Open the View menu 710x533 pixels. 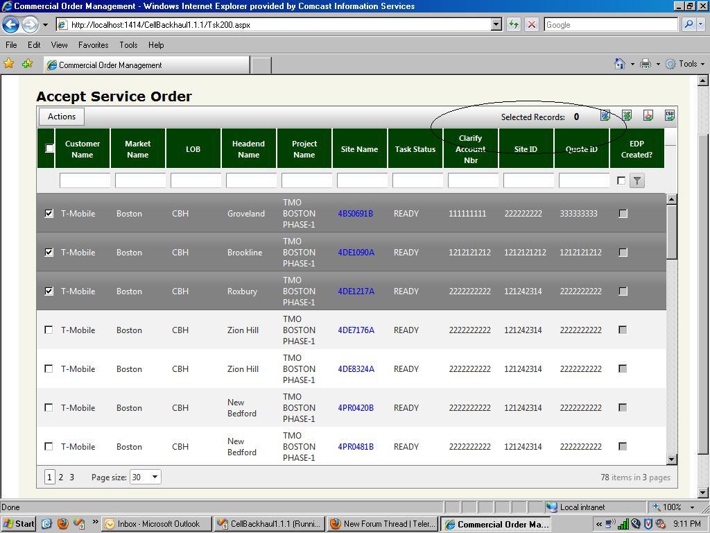(x=60, y=45)
